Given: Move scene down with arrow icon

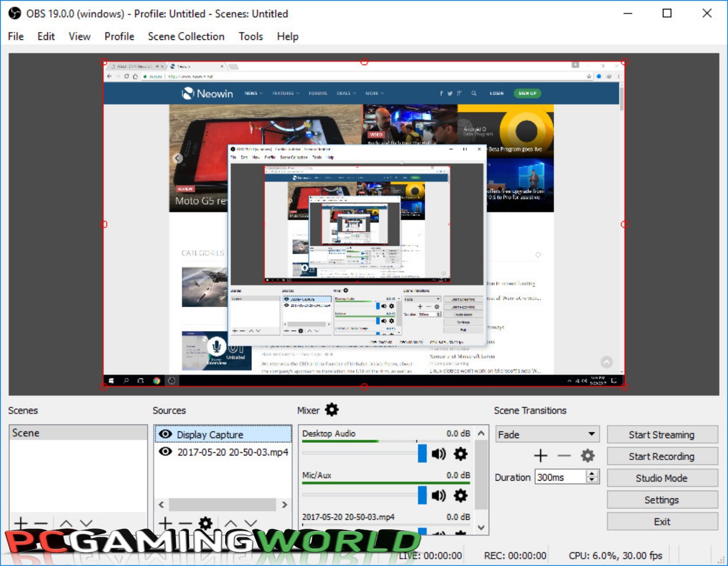Looking at the screenshot, I should click(87, 523).
